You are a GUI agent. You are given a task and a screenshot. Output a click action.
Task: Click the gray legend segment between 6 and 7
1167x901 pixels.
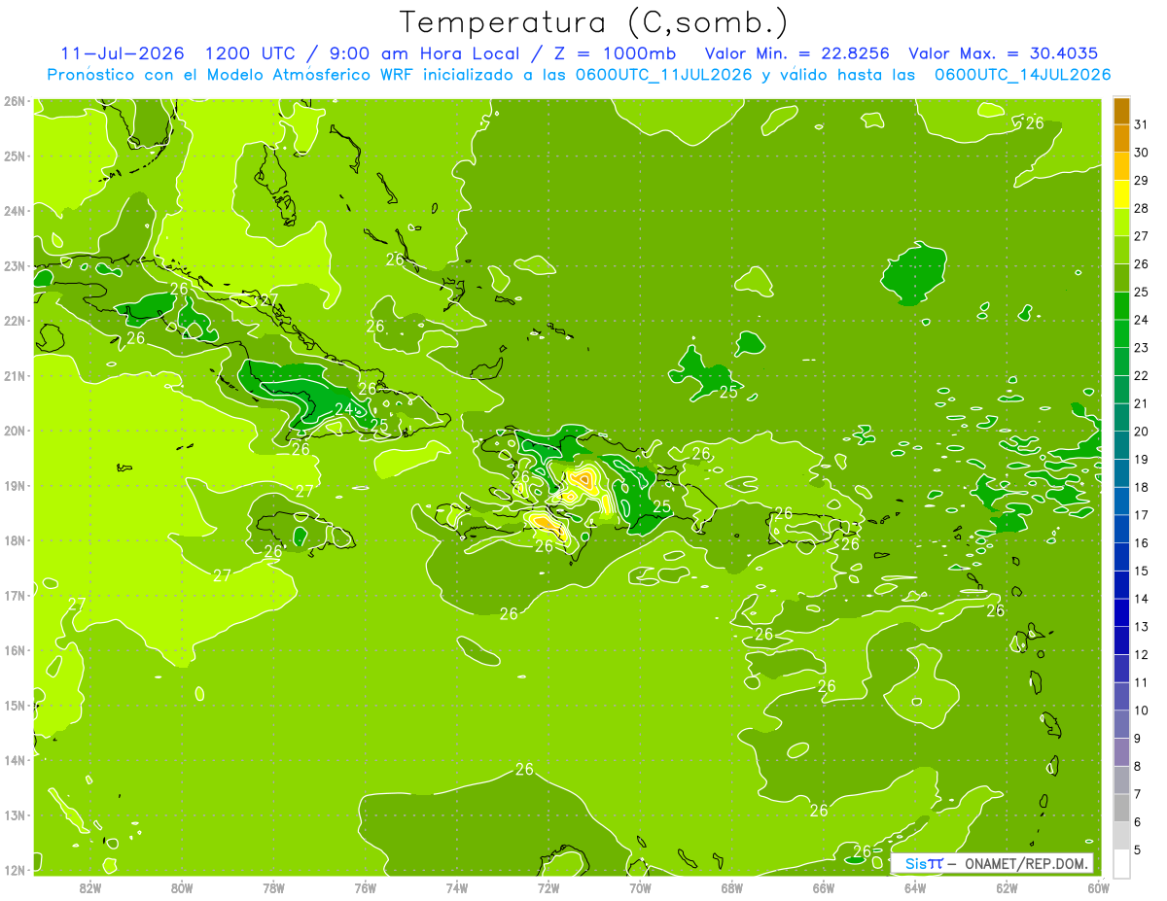[1121, 808]
